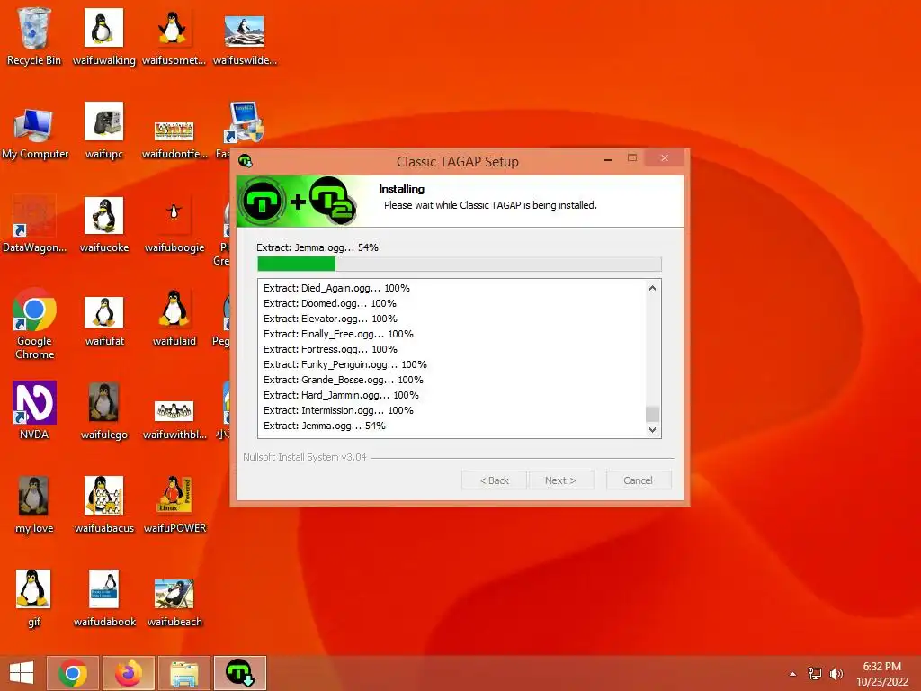The height and width of the screenshot is (691, 921).
Task: Select the waifubeach desktop icon
Action: pos(174,600)
